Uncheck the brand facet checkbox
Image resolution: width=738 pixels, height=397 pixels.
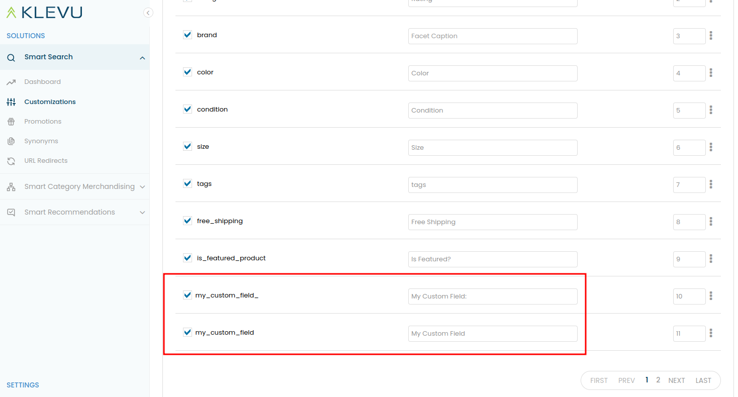pyautogui.click(x=188, y=35)
